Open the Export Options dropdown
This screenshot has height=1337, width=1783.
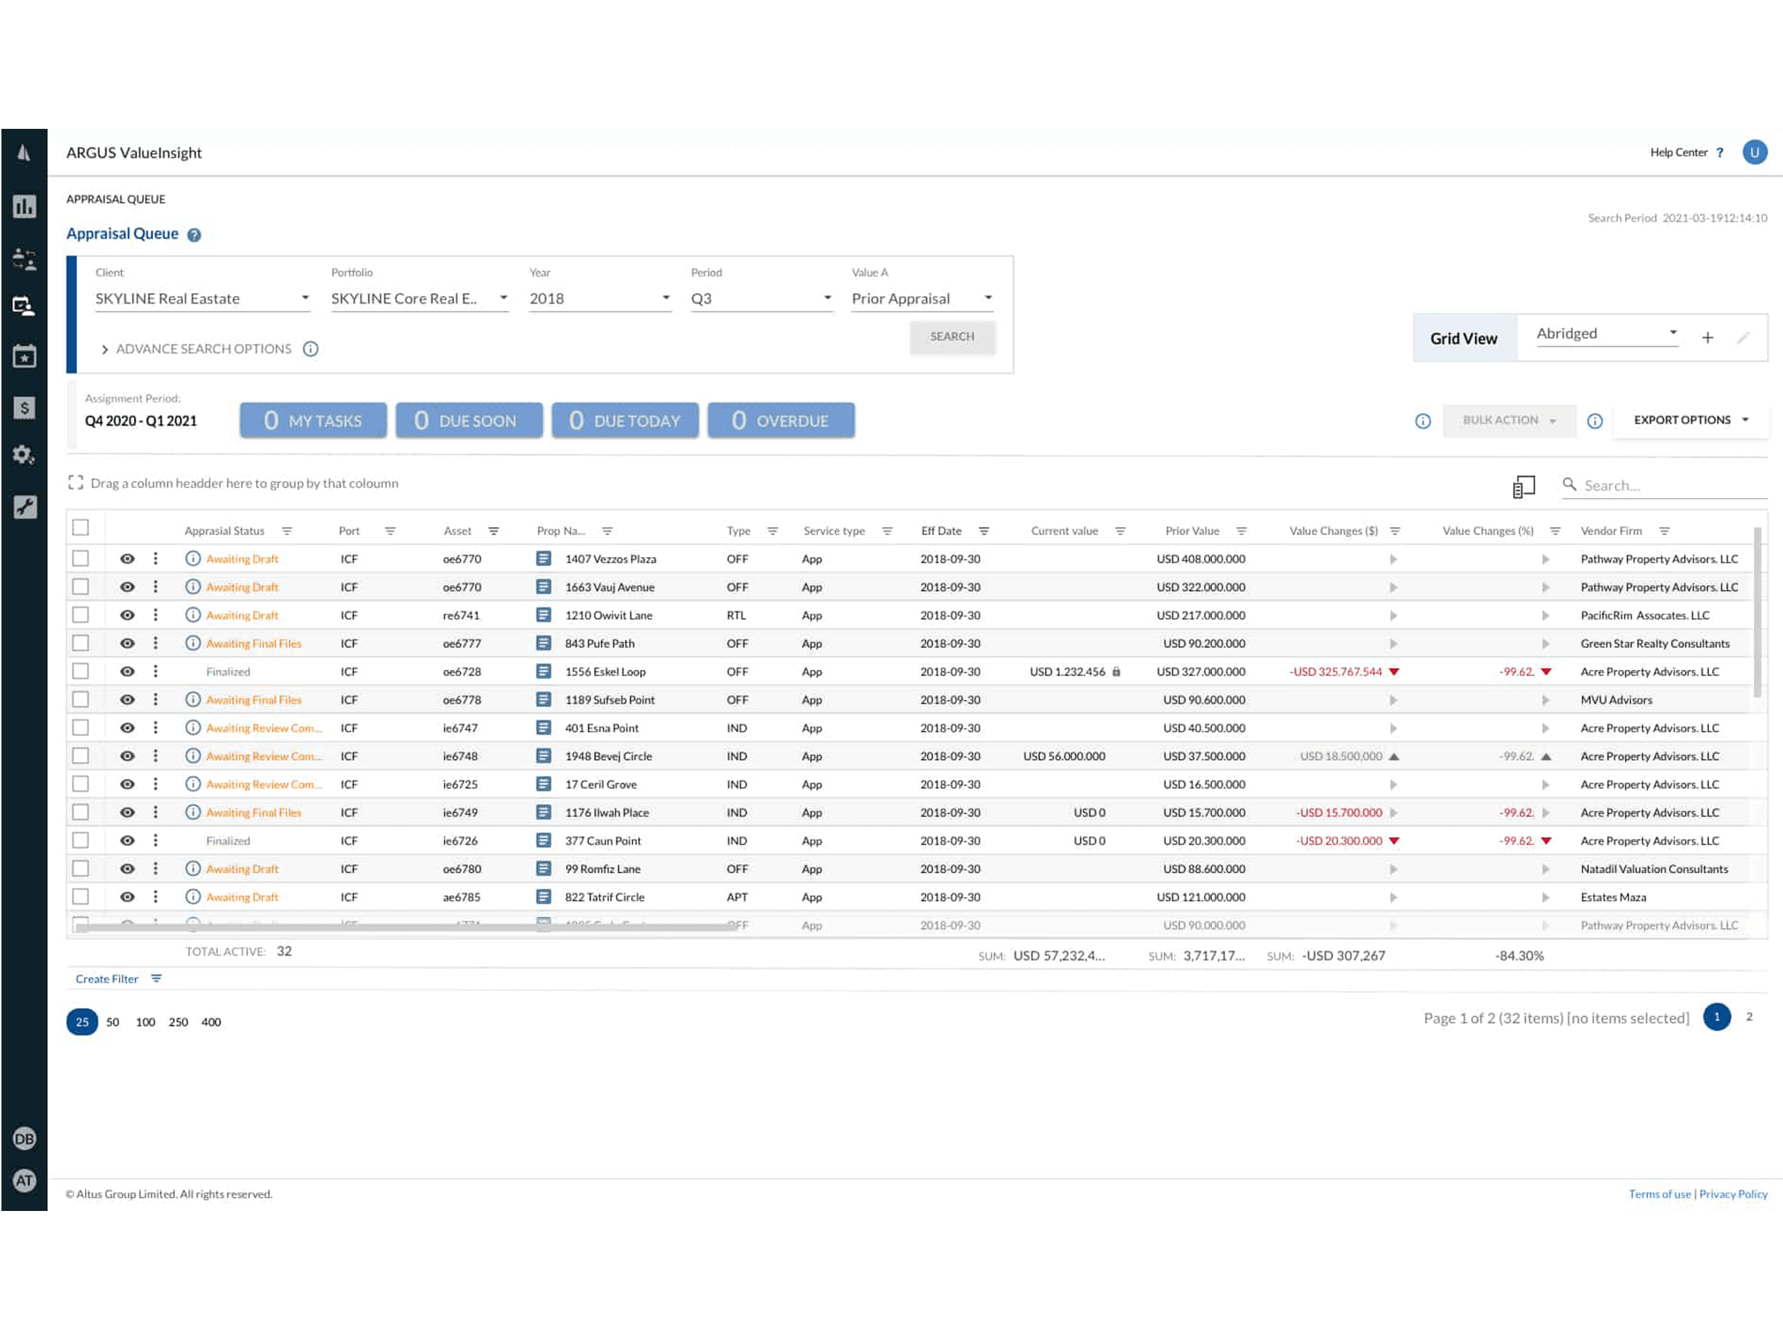(x=1691, y=421)
